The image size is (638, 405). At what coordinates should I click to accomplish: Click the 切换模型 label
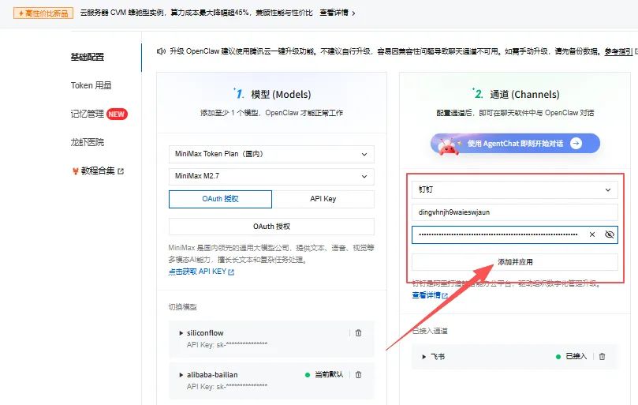183,307
